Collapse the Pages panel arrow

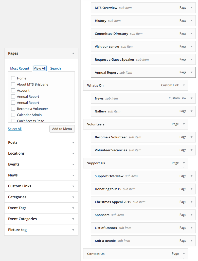(x=73, y=53)
